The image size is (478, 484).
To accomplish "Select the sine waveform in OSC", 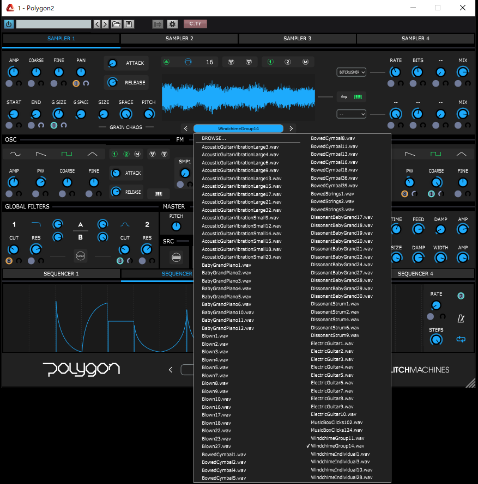I will click(15, 154).
